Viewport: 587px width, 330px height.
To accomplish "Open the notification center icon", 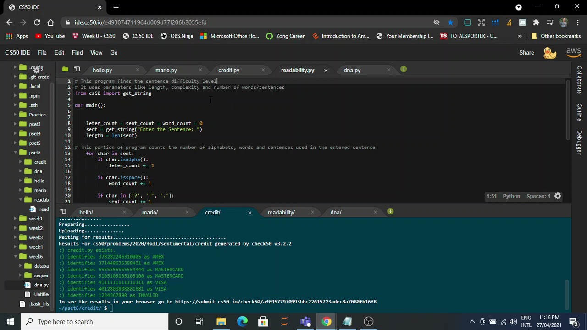I will (x=573, y=321).
